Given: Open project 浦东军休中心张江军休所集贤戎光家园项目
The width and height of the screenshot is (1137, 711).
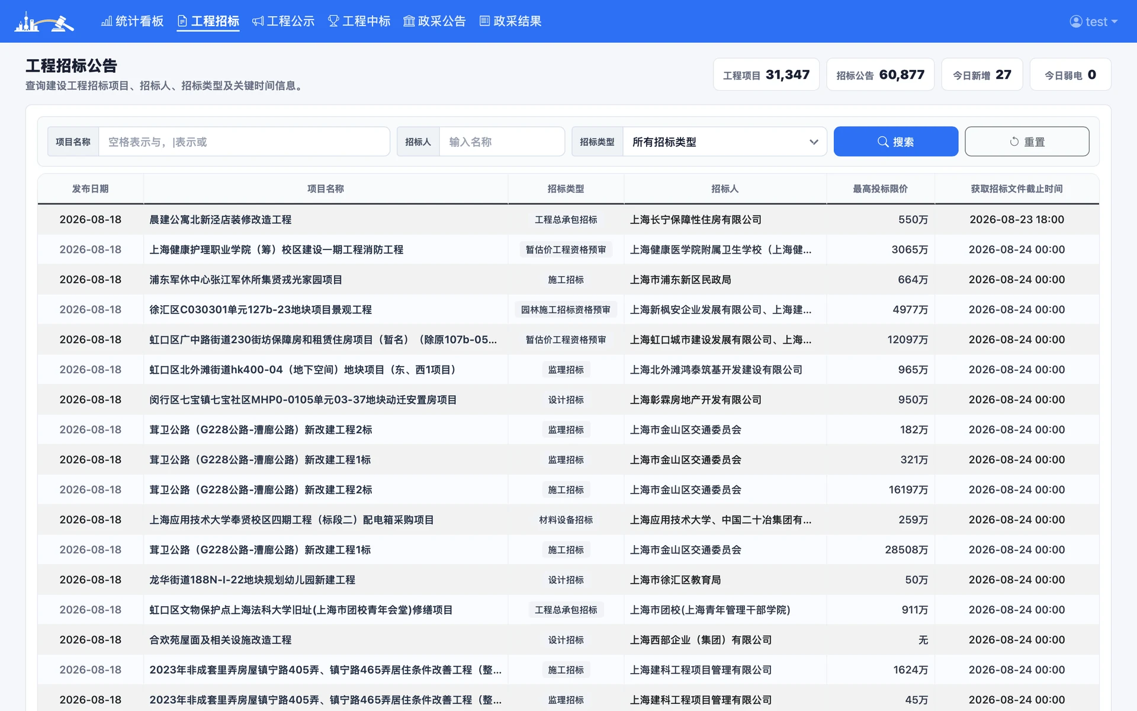Looking at the screenshot, I should coord(246,280).
